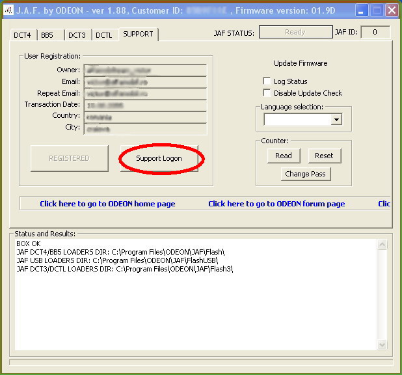This screenshot has height=375, width=402.
Task: Click the 'JAF USB LOADERS DIR' log line
Action: pos(118,260)
